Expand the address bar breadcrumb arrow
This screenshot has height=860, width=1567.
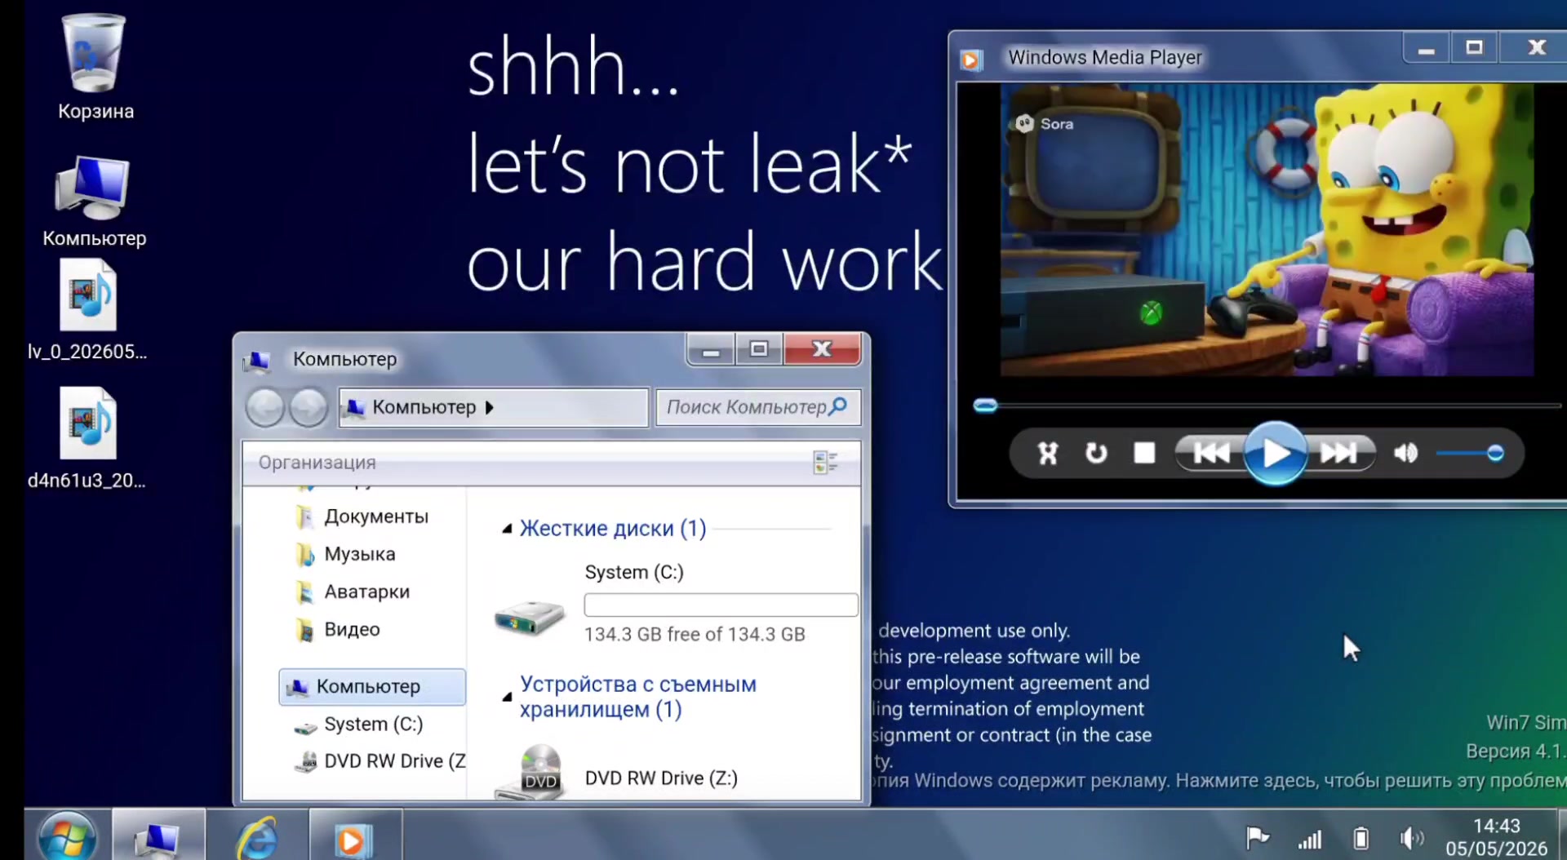490,407
